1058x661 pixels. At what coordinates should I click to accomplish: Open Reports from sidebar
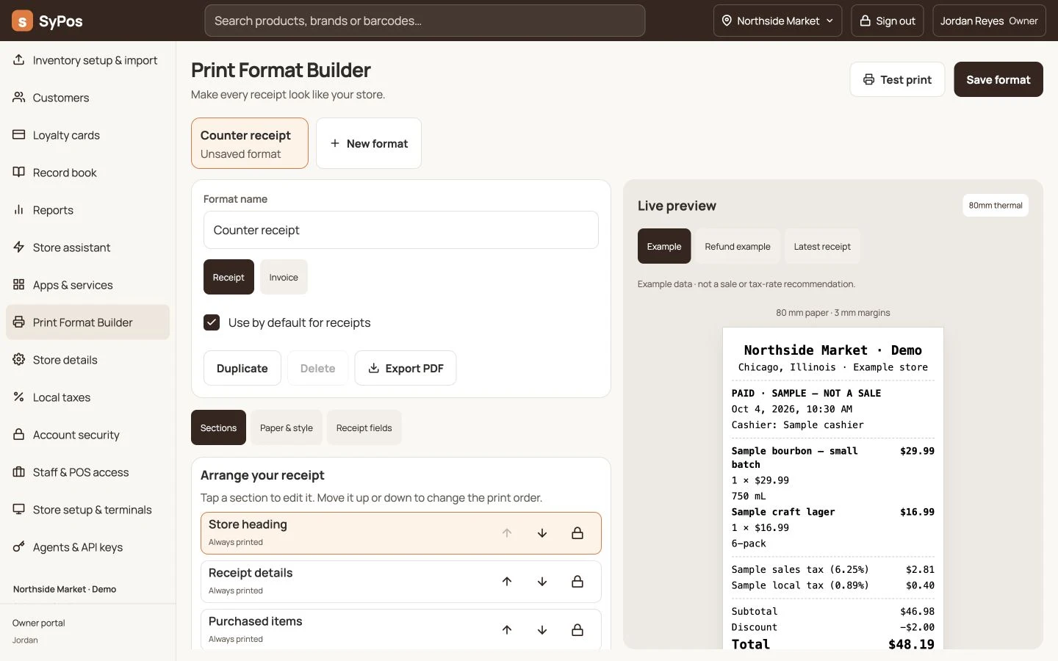87,210
